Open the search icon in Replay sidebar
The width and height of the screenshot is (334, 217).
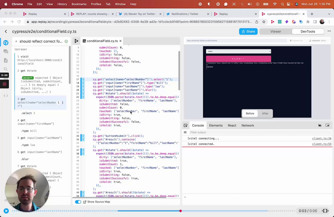pyautogui.click(x=6, y=69)
